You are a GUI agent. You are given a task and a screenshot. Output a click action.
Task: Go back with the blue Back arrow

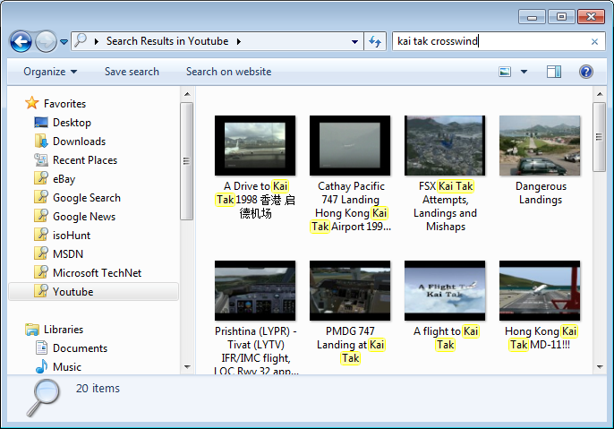coord(21,41)
